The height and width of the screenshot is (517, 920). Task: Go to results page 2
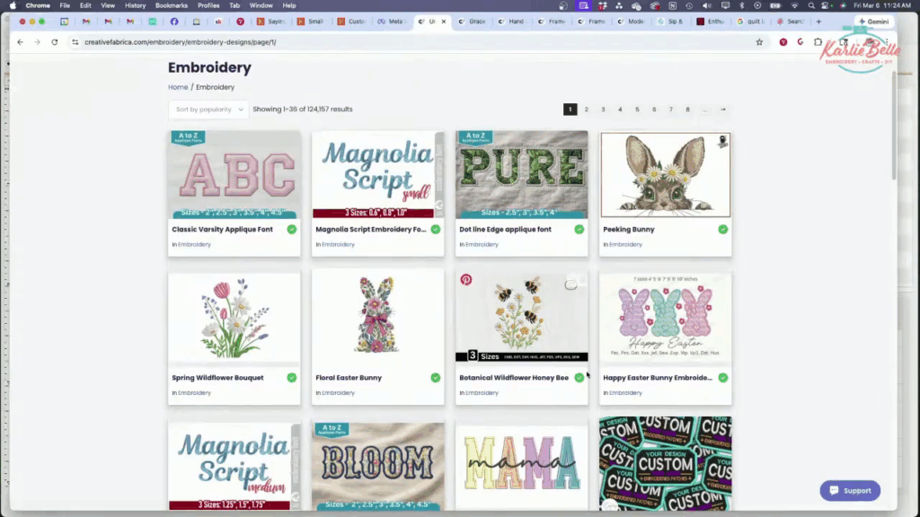click(586, 110)
